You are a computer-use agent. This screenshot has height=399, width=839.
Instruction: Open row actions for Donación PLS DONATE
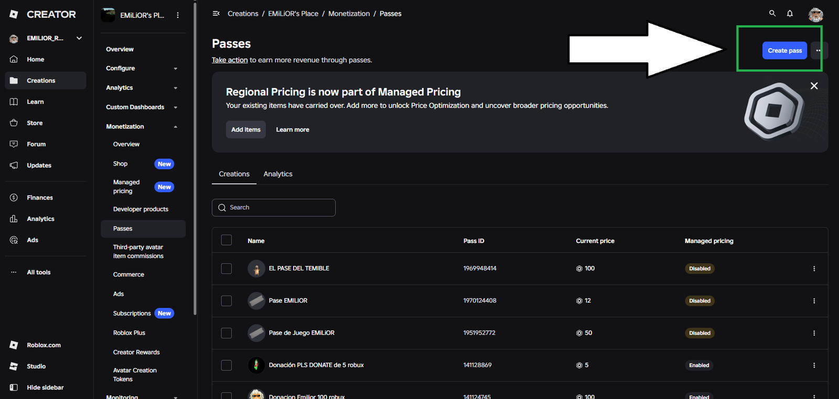[x=814, y=365]
